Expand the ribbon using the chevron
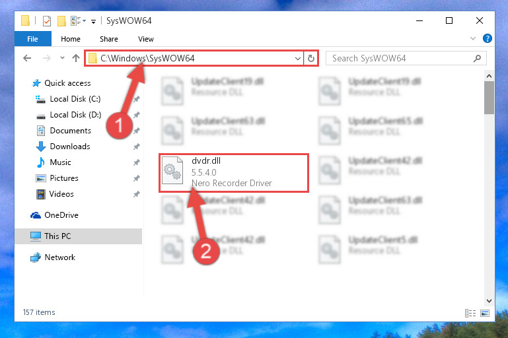 click(x=473, y=38)
